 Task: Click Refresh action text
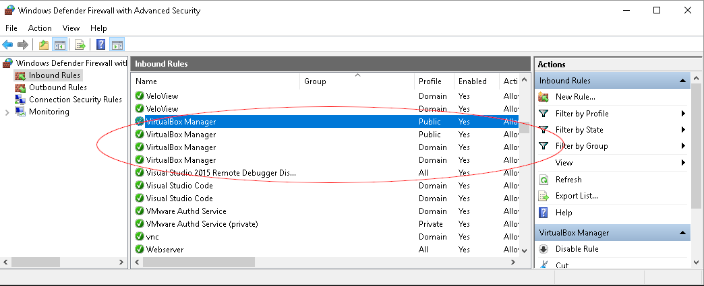(x=568, y=180)
